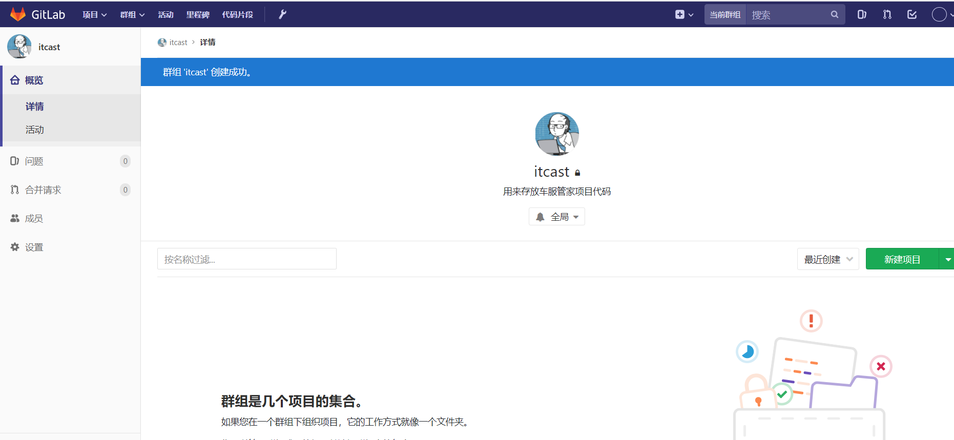Click the heading 群组是几个项目的集合
Screen dimensions: 954x440
tap(292, 401)
